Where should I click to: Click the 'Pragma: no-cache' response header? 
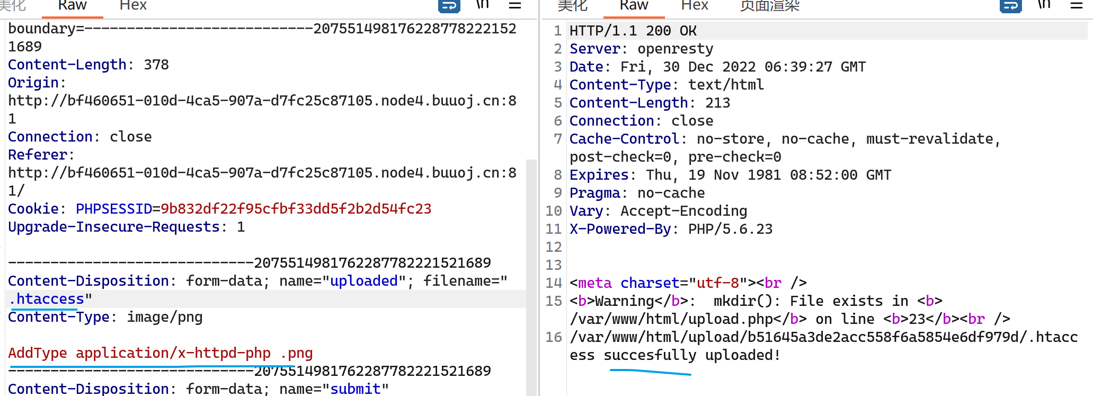[x=637, y=193]
